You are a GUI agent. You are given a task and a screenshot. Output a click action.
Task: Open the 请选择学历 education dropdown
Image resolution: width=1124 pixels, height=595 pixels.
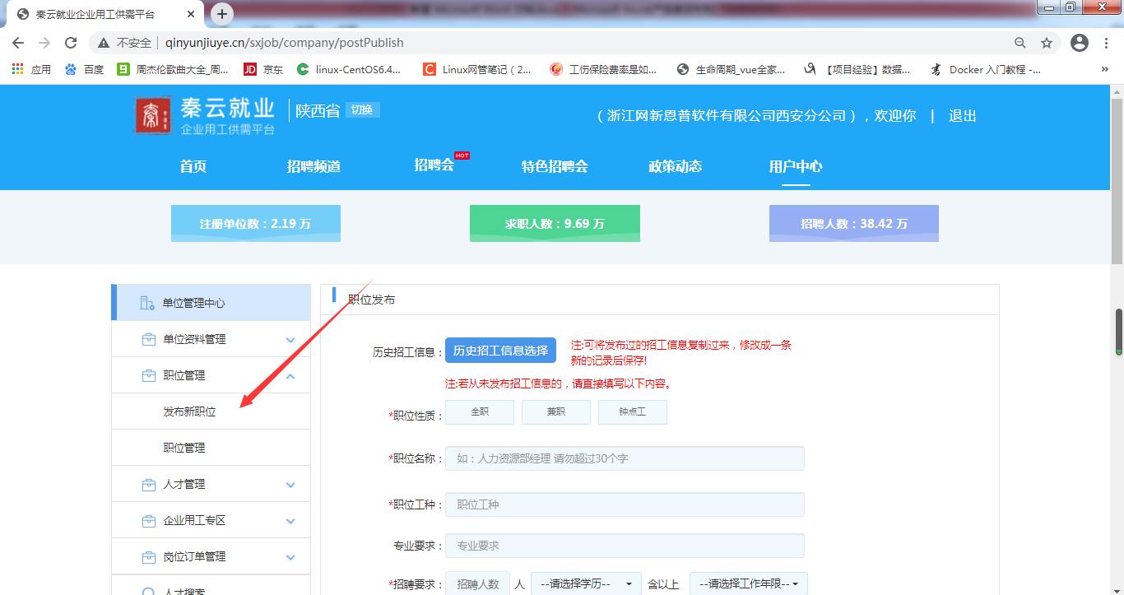(586, 583)
